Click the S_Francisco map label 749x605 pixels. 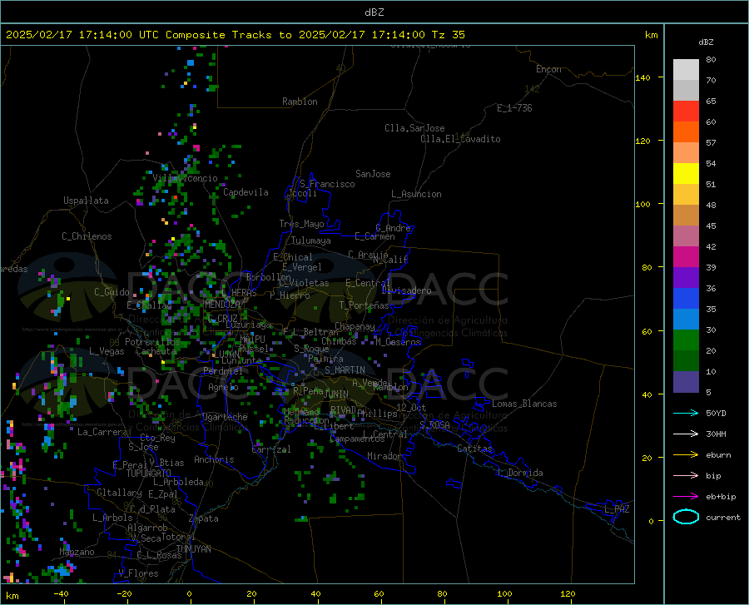pyautogui.click(x=327, y=184)
